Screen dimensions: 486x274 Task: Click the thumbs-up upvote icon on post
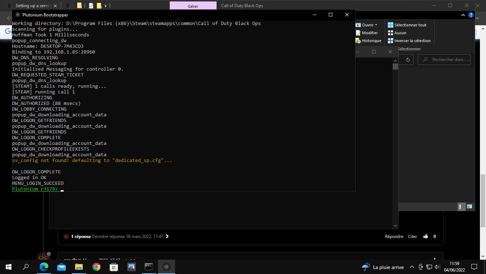tap(426, 237)
